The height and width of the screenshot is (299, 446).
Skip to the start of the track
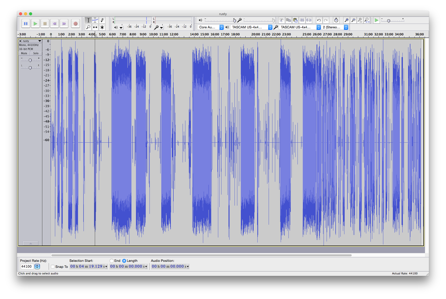point(54,24)
